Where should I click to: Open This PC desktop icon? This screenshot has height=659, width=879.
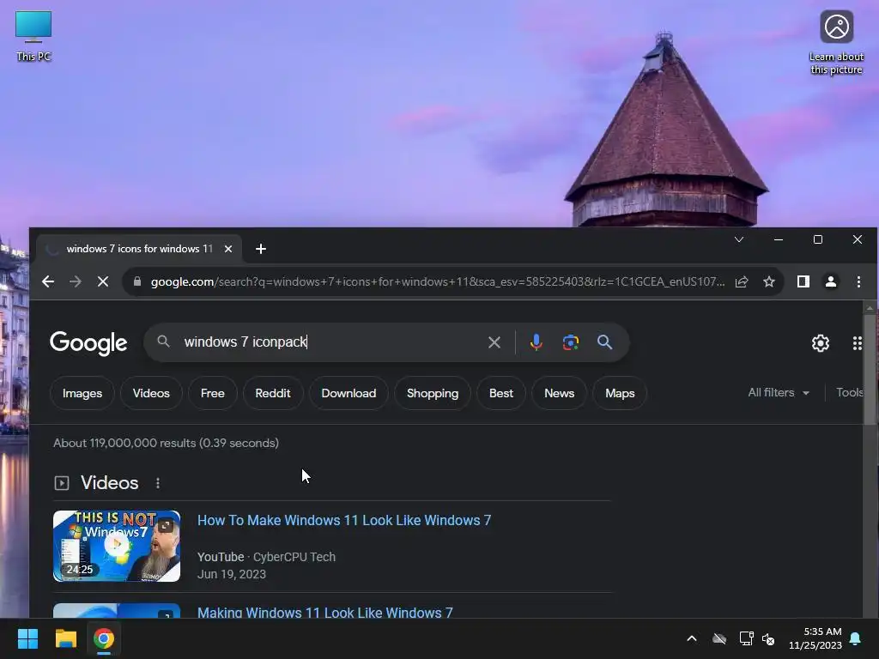pos(33,36)
